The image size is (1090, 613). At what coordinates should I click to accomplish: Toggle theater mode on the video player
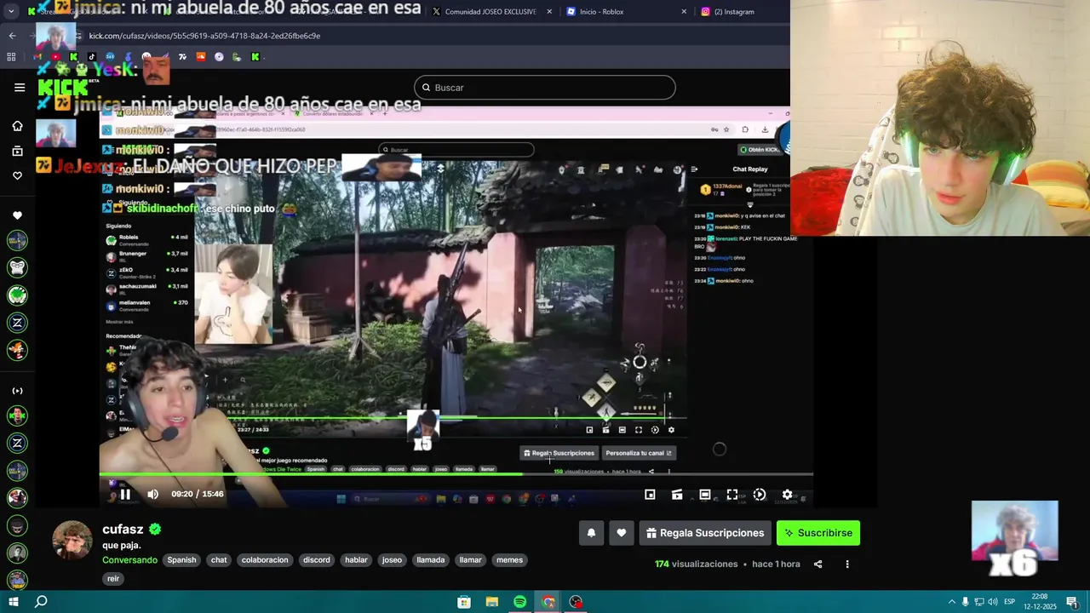click(704, 495)
